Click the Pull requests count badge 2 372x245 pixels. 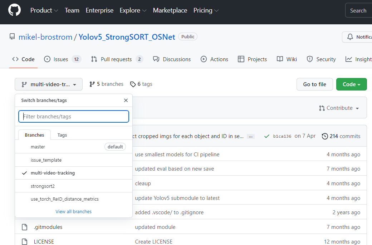(139, 59)
